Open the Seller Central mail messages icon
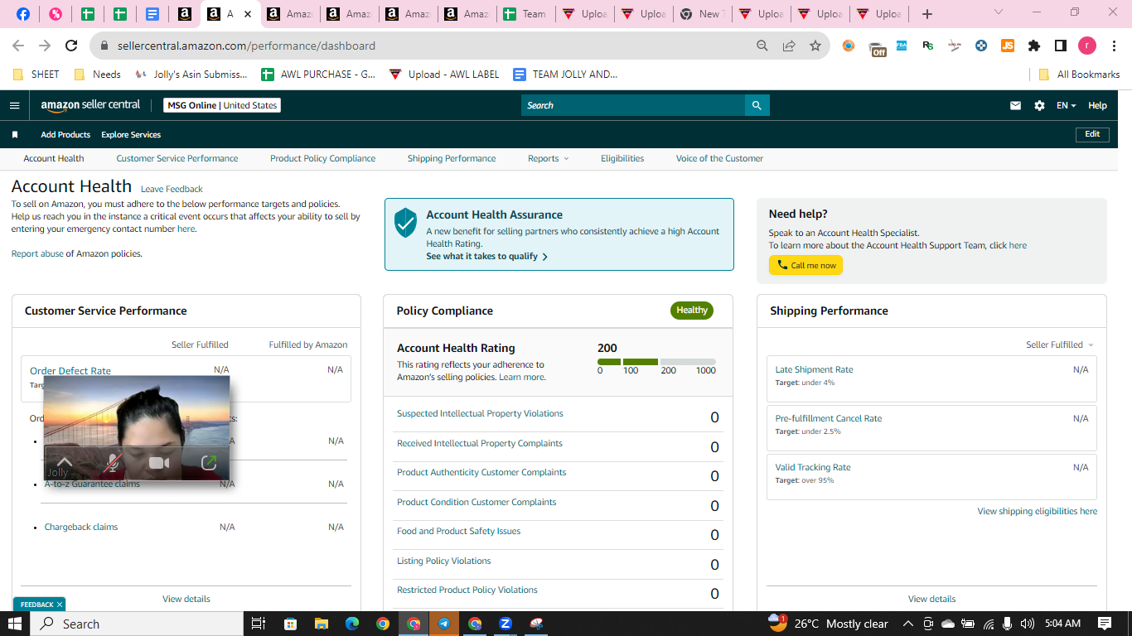 click(x=1015, y=105)
